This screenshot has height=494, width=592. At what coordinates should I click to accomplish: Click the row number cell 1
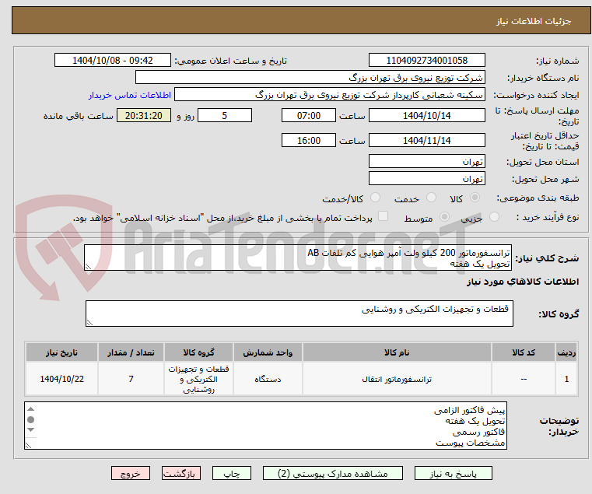point(566,379)
